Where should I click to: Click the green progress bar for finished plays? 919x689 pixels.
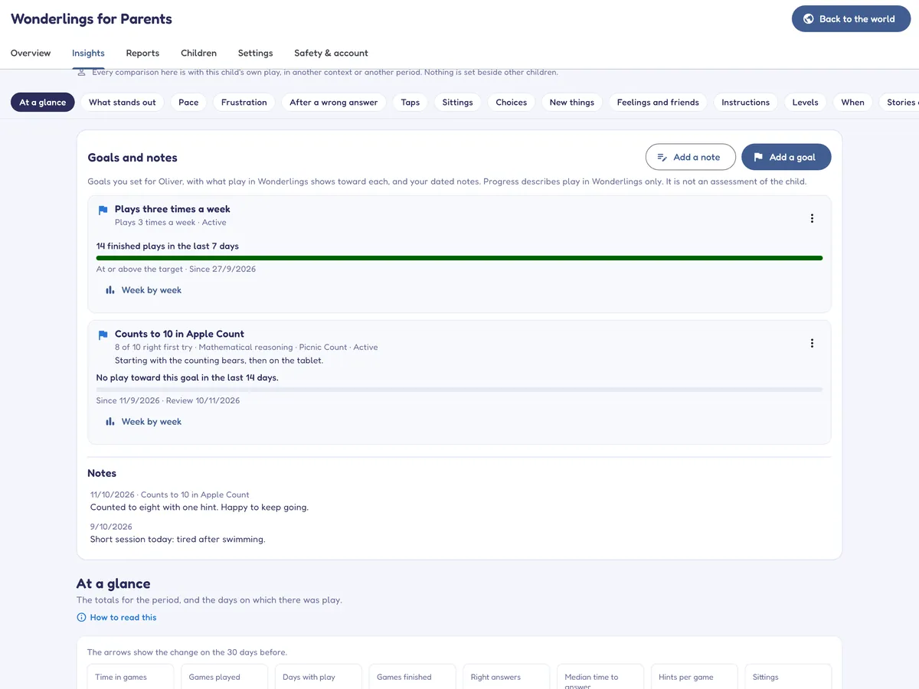[459, 258]
